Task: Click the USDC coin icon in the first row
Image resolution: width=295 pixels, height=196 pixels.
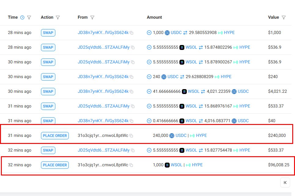Action: pos(167,32)
